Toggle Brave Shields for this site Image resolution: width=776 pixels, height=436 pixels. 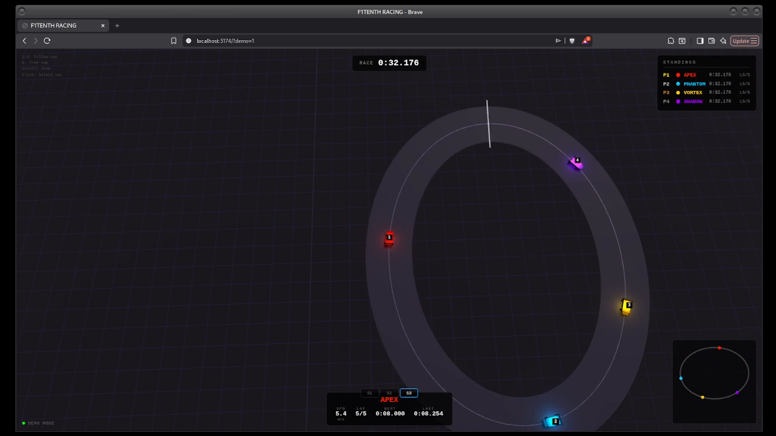tap(572, 41)
